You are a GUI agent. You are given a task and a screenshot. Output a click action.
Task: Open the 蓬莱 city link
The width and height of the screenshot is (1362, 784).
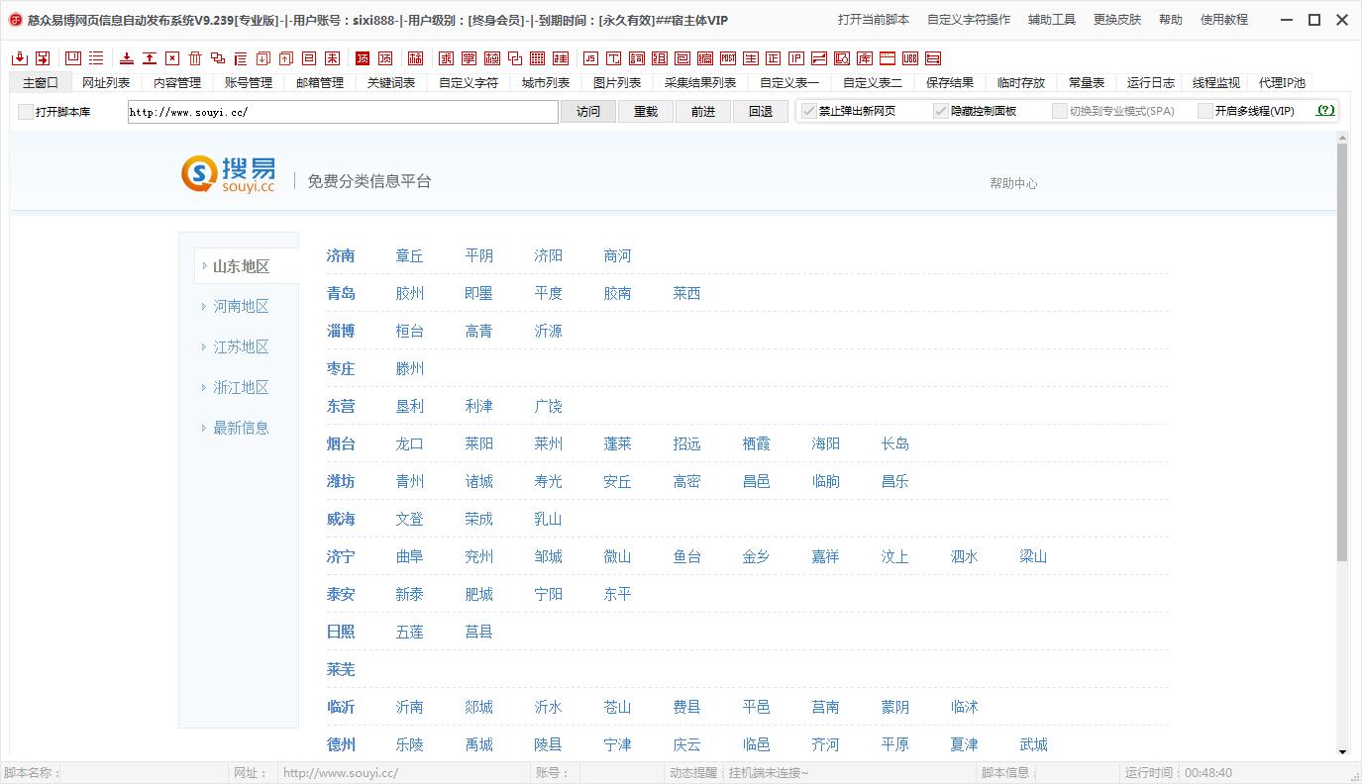(617, 444)
